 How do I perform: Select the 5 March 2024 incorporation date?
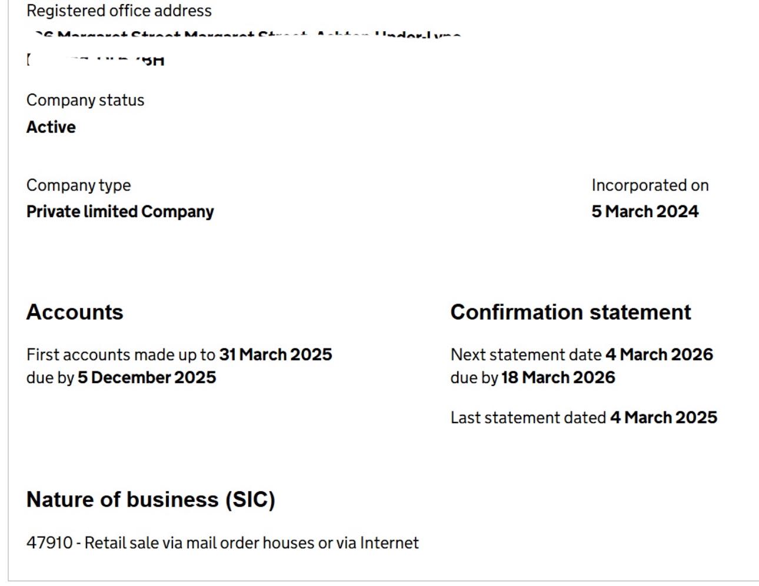point(645,212)
